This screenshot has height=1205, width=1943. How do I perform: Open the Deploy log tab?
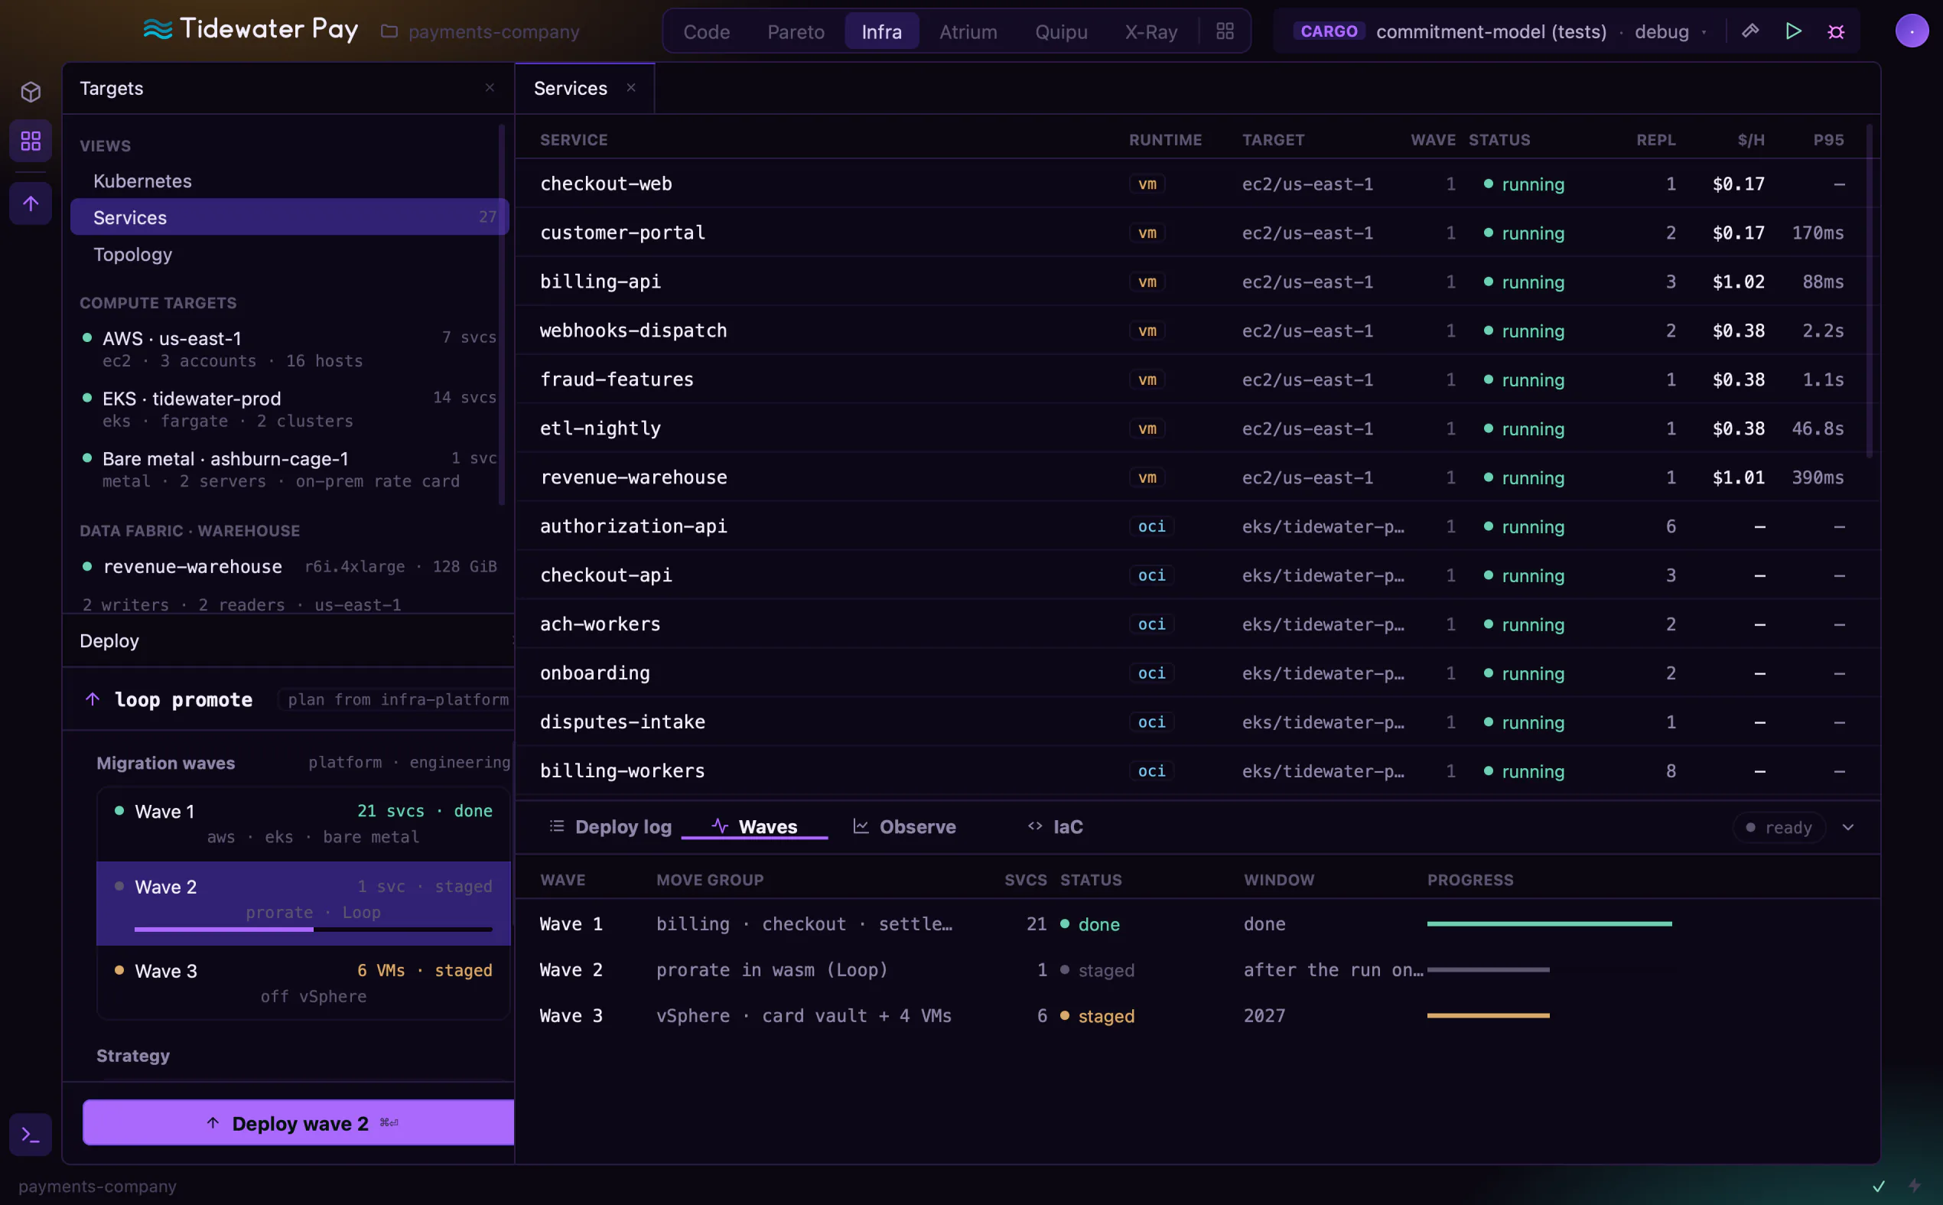click(610, 826)
